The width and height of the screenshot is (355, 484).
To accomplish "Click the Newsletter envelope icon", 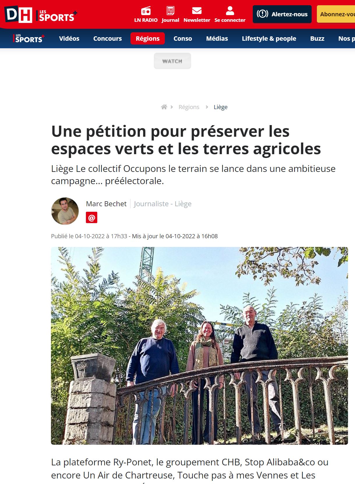I will (x=197, y=11).
